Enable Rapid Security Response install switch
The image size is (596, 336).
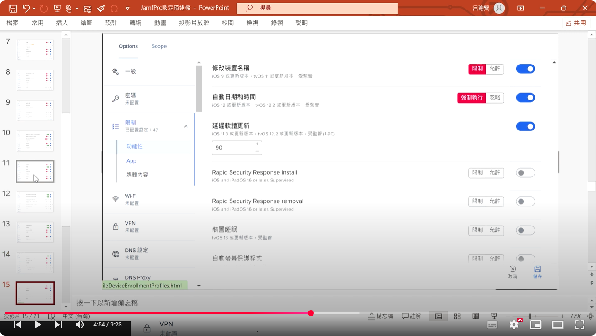pyautogui.click(x=525, y=173)
